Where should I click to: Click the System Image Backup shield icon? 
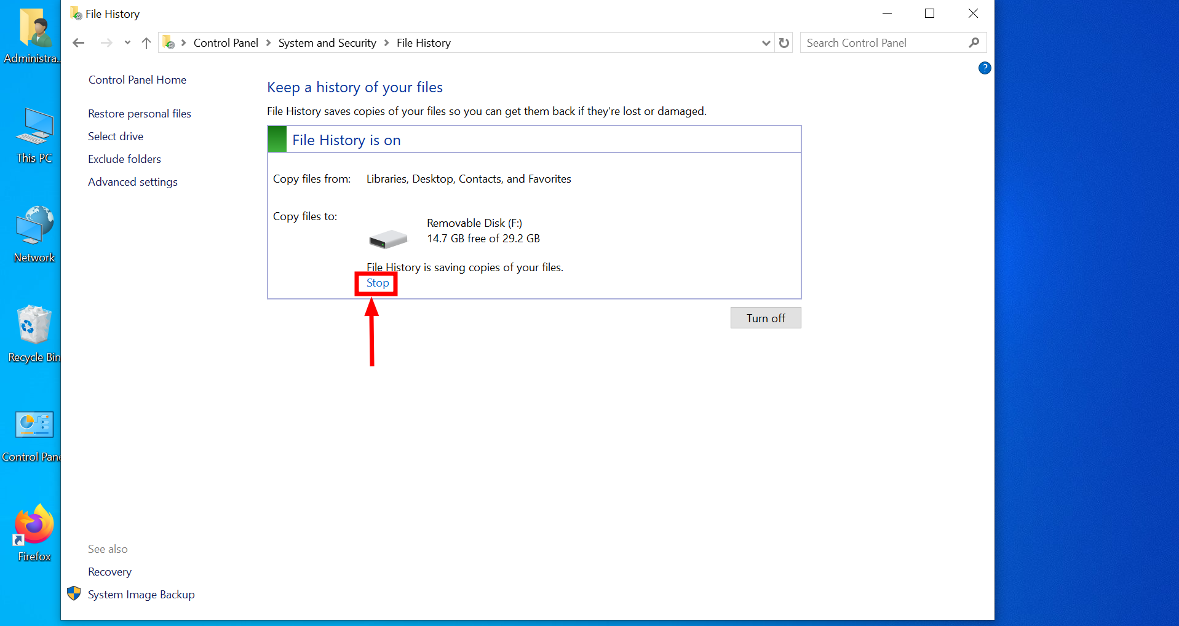point(74,593)
